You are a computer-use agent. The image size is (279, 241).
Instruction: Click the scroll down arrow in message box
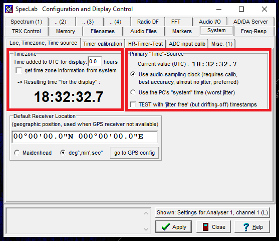(x=146, y=229)
